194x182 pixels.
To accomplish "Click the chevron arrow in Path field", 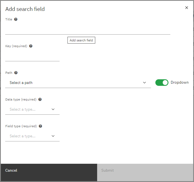I will pos(144,83).
